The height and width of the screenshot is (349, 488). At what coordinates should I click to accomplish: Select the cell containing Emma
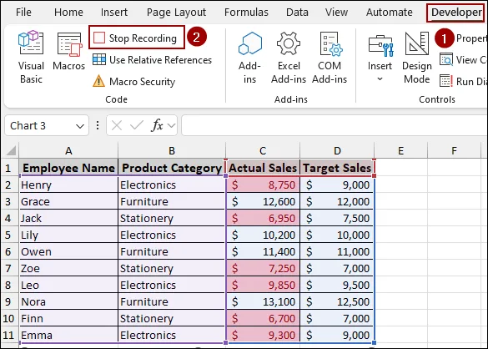click(x=68, y=336)
